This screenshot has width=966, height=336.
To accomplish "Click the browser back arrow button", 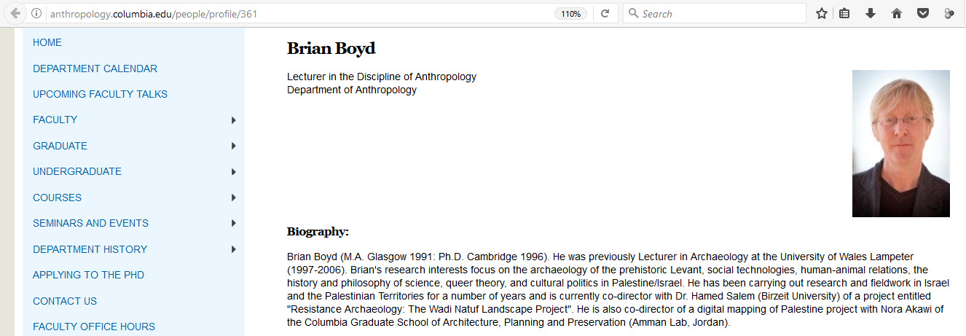I will 15,13.
